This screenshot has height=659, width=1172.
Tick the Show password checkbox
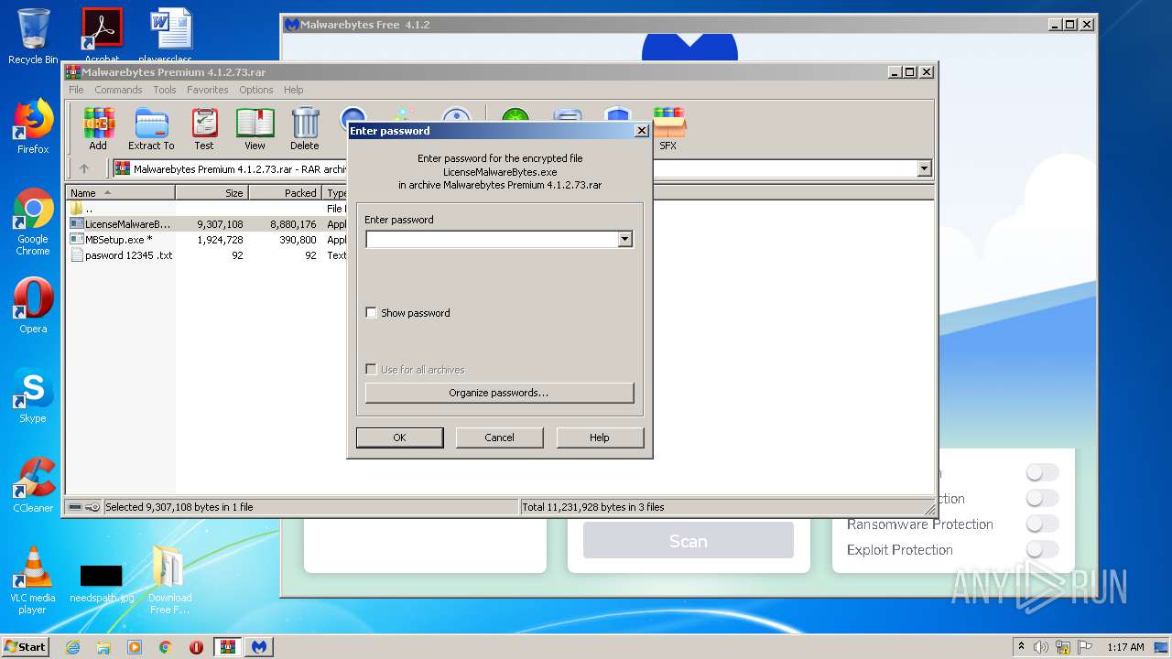pyautogui.click(x=371, y=313)
